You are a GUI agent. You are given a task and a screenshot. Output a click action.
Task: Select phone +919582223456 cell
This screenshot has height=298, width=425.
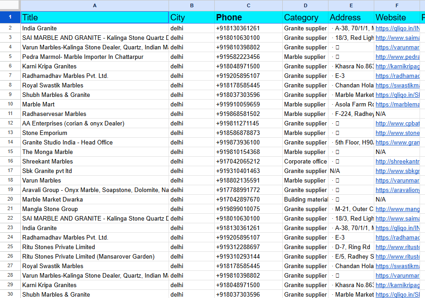pos(249,57)
